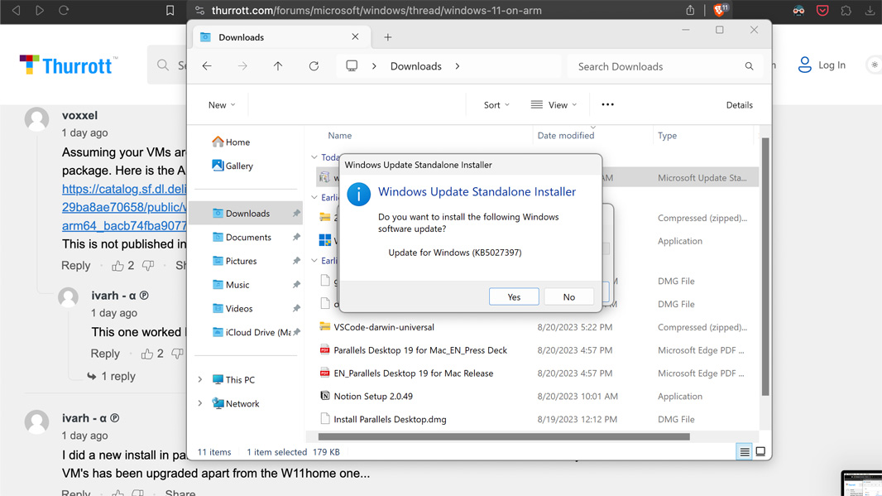The image size is (882, 496).
Task: Expand This PC in the navigation pane
Action: click(x=199, y=378)
